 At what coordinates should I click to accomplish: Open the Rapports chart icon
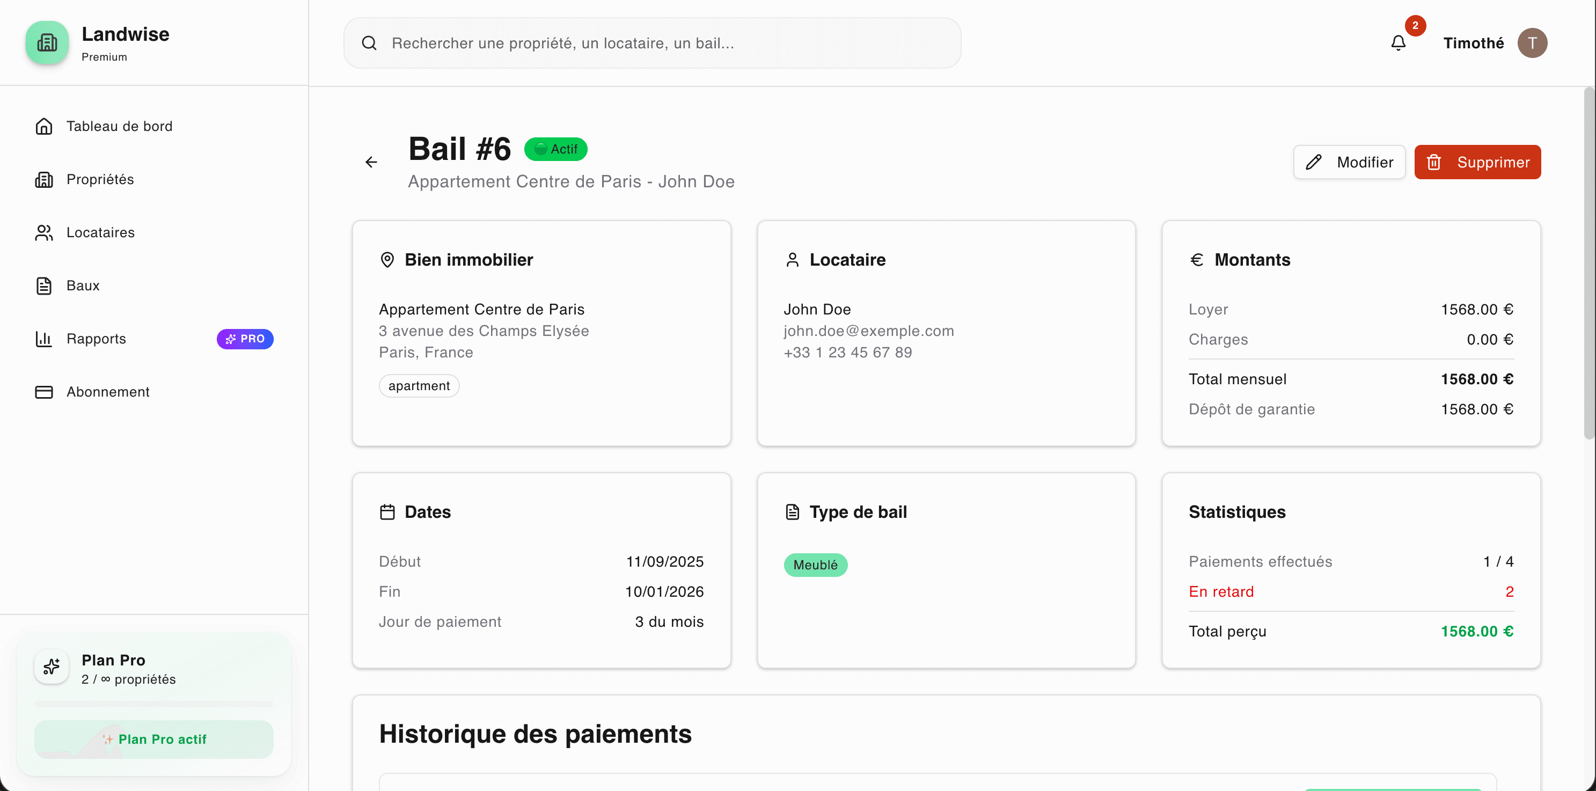pos(43,339)
